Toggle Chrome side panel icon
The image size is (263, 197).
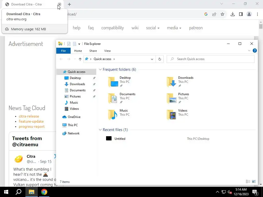pyautogui.click(x=241, y=14)
